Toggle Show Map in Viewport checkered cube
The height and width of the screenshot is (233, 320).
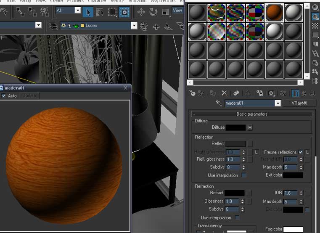[283, 93]
